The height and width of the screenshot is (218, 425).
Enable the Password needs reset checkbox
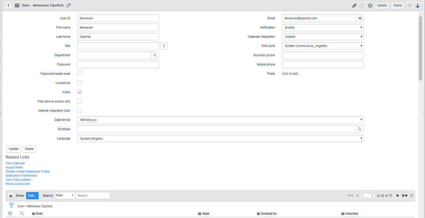(x=80, y=74)
